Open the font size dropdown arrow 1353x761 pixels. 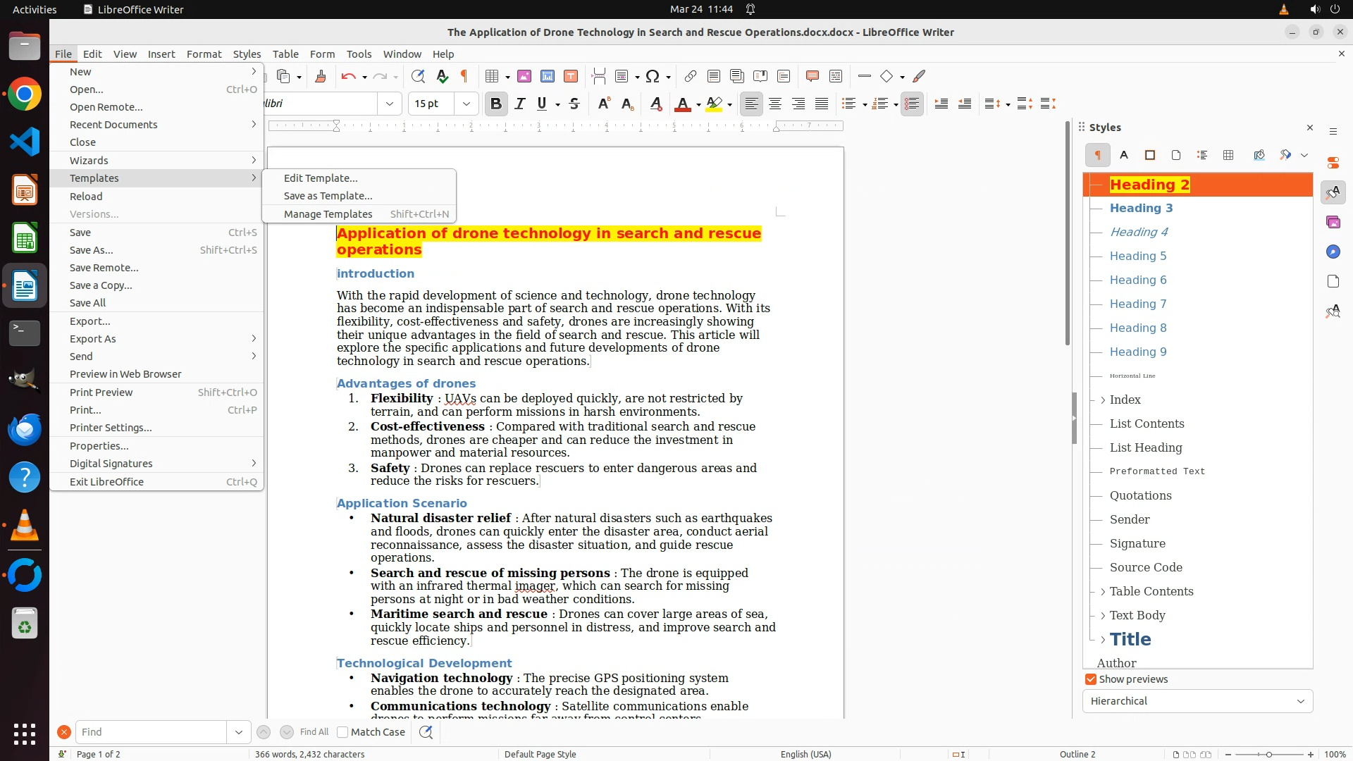[x=466, y=104]
